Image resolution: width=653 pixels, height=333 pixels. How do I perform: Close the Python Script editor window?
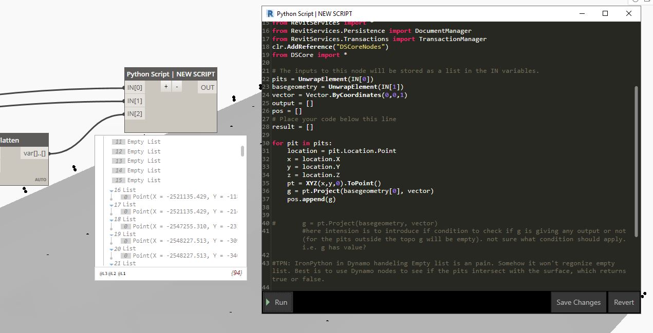click(x=629, y=13)
